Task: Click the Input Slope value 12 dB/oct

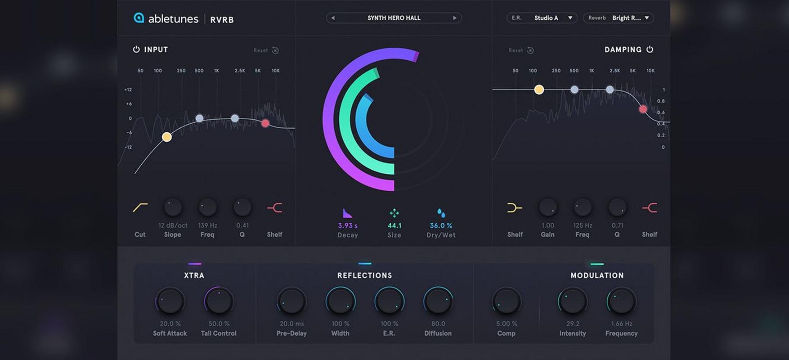Action: (173, 225)
